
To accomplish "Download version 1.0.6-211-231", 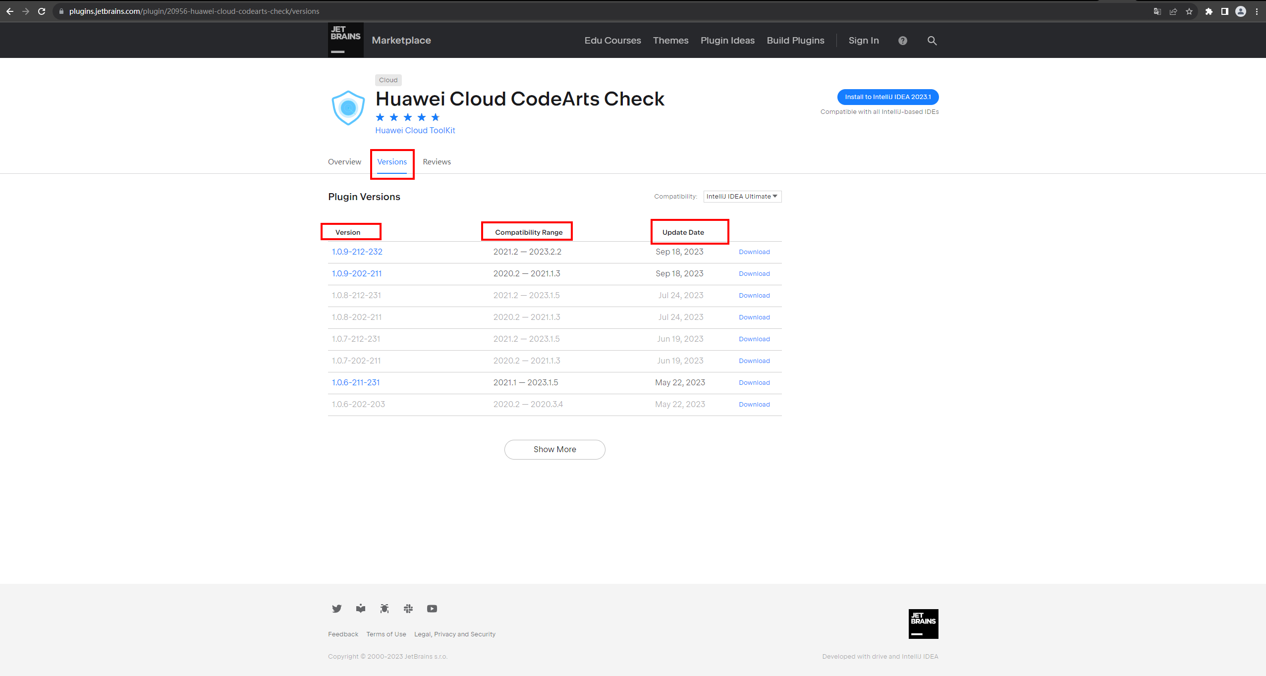I will coord(754,383).
